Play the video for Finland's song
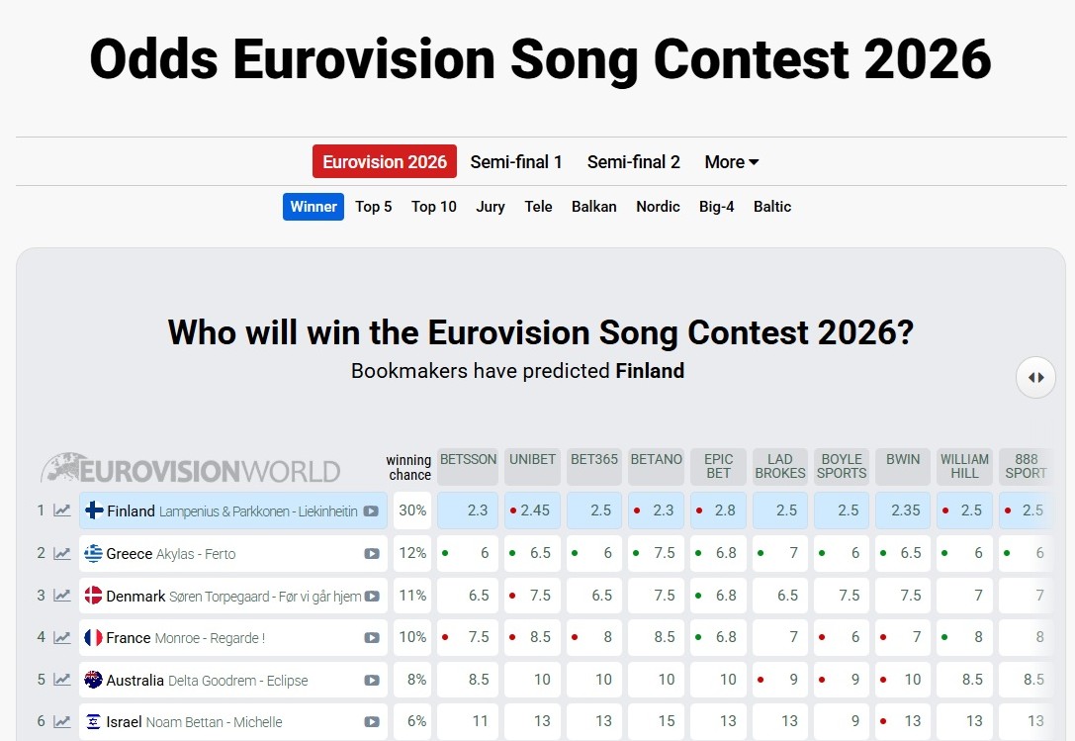The width and height of the screenshot is (1075, 741). (x=371, y=511)
